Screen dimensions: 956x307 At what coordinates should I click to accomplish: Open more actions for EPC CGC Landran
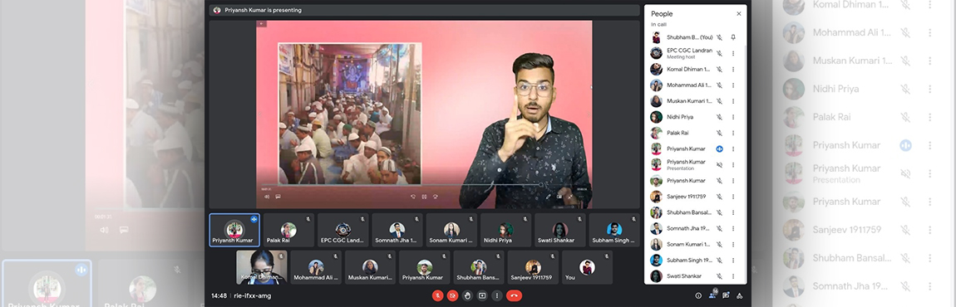(733, 54)
